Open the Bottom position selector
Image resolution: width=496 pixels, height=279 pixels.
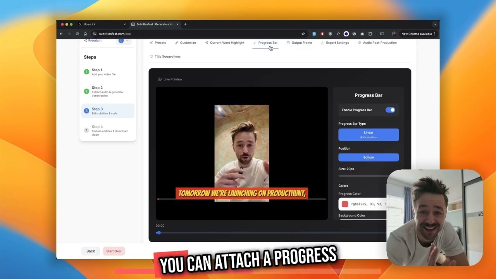click(368, 157)
